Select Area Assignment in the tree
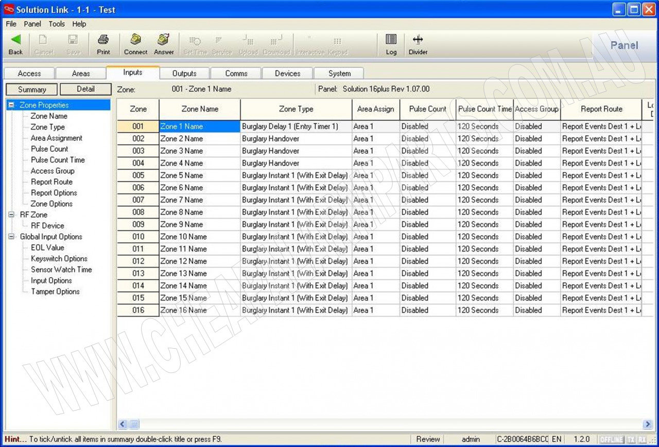The width and height of the screenshot is (659, 447). click(57, 138)
